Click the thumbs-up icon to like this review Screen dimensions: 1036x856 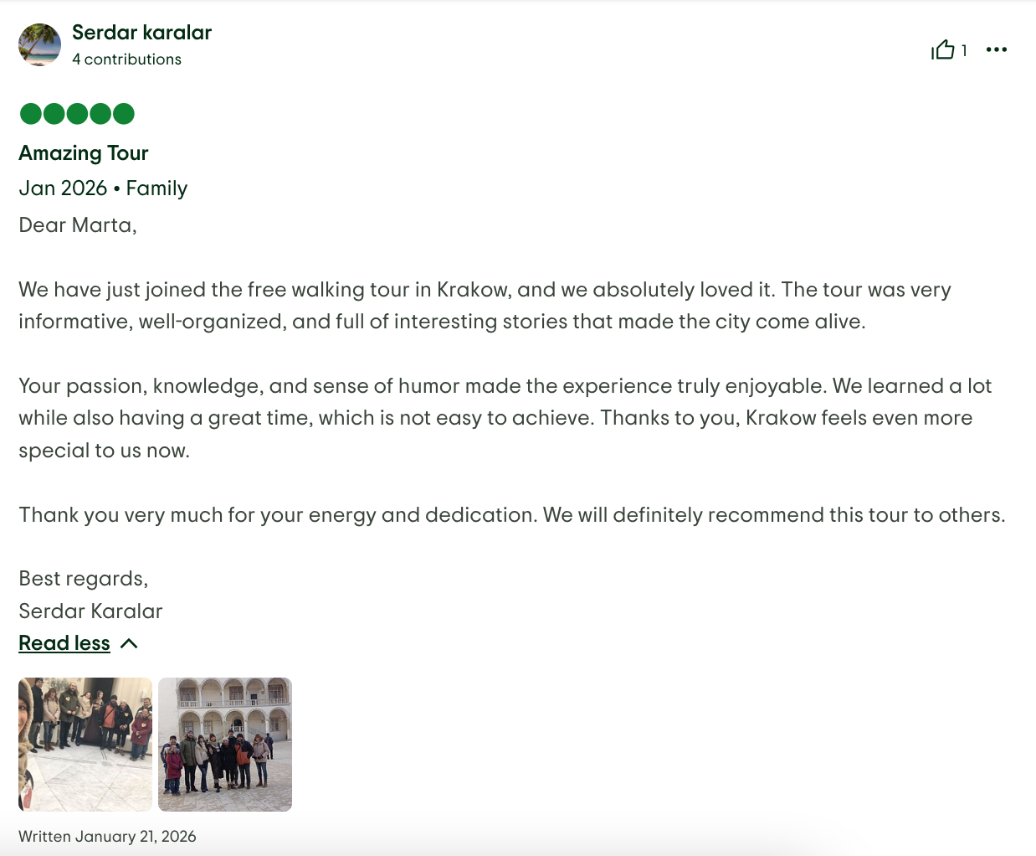(944, 50)
